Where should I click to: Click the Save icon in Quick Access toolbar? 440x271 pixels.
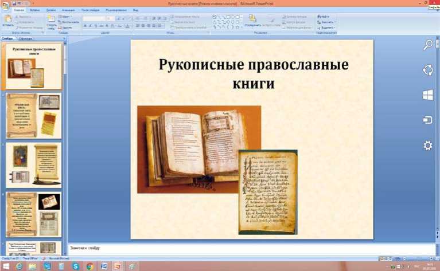tap(14, 3)
